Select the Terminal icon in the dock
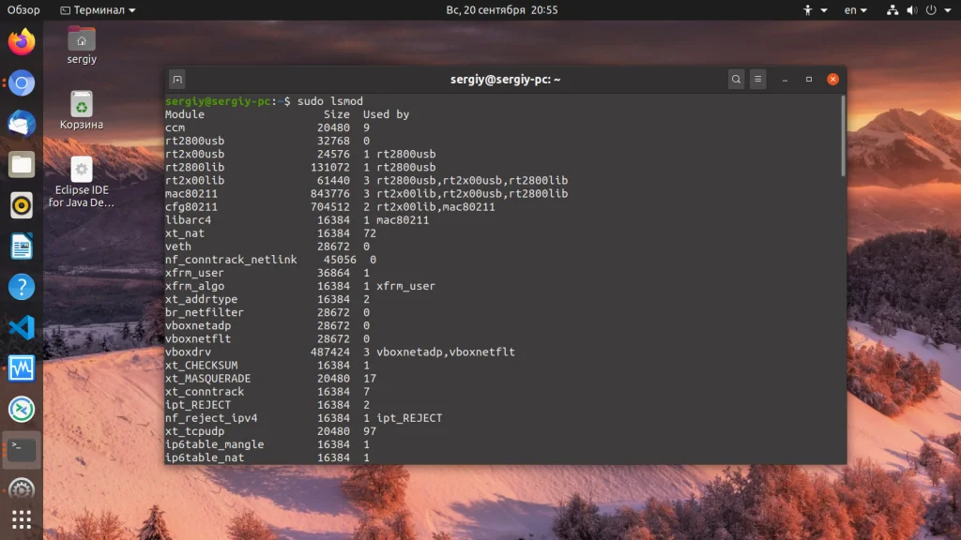This screenshot has height=540, width=961. (22, 450)
